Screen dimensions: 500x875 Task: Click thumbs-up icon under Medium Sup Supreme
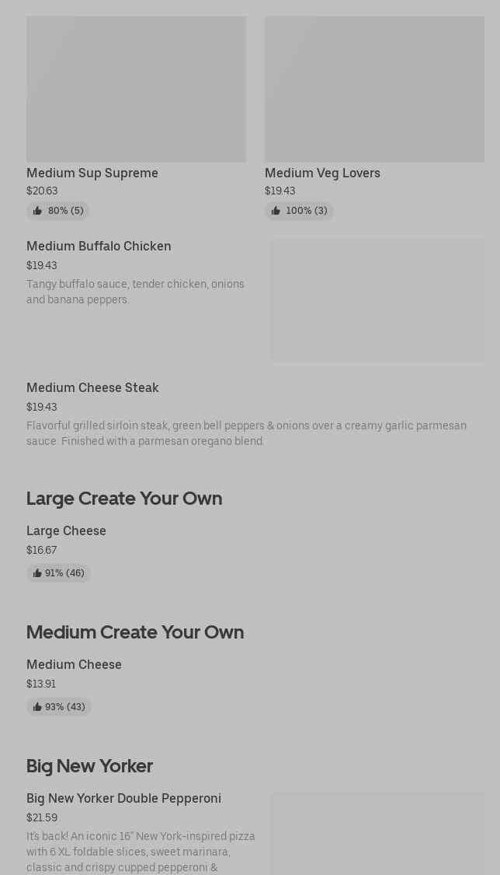coord(37,211)
